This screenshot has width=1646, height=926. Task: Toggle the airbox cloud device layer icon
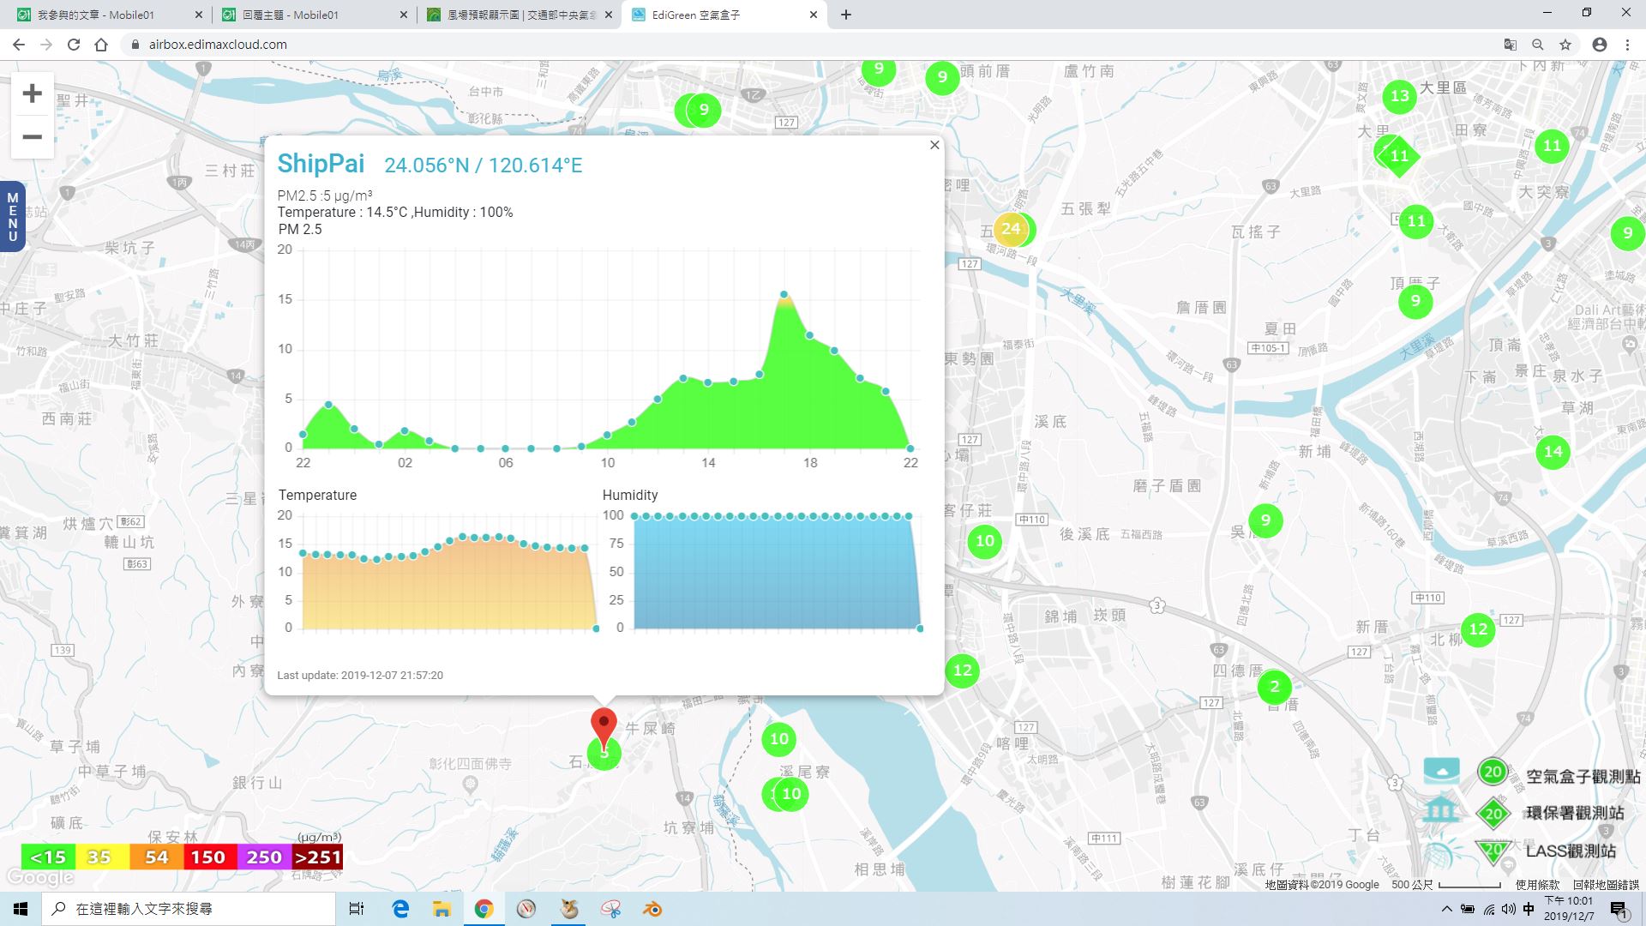[x=1441, y=772]
